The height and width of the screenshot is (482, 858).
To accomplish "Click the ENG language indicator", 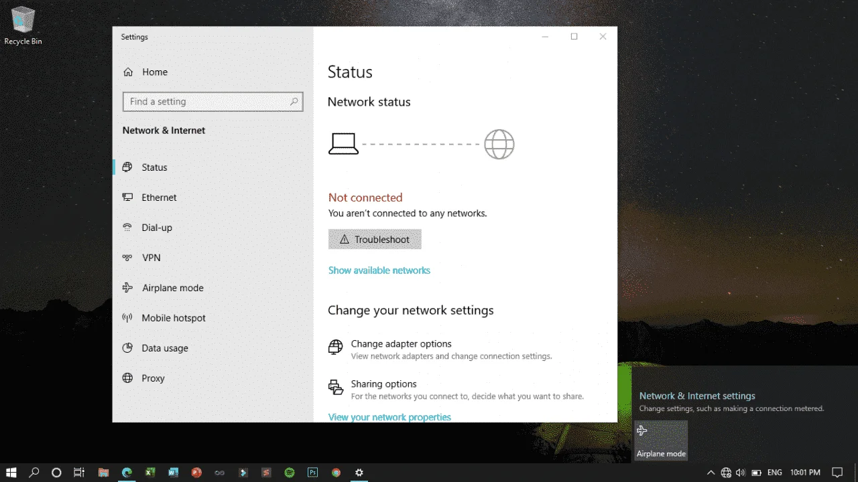I will point(774,473).
